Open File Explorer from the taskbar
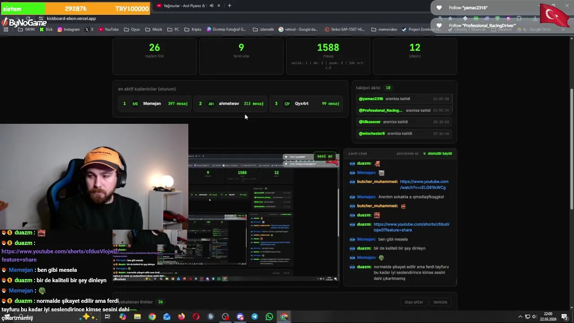The height and width of the screenshot is (323, 574). point(137,317)
